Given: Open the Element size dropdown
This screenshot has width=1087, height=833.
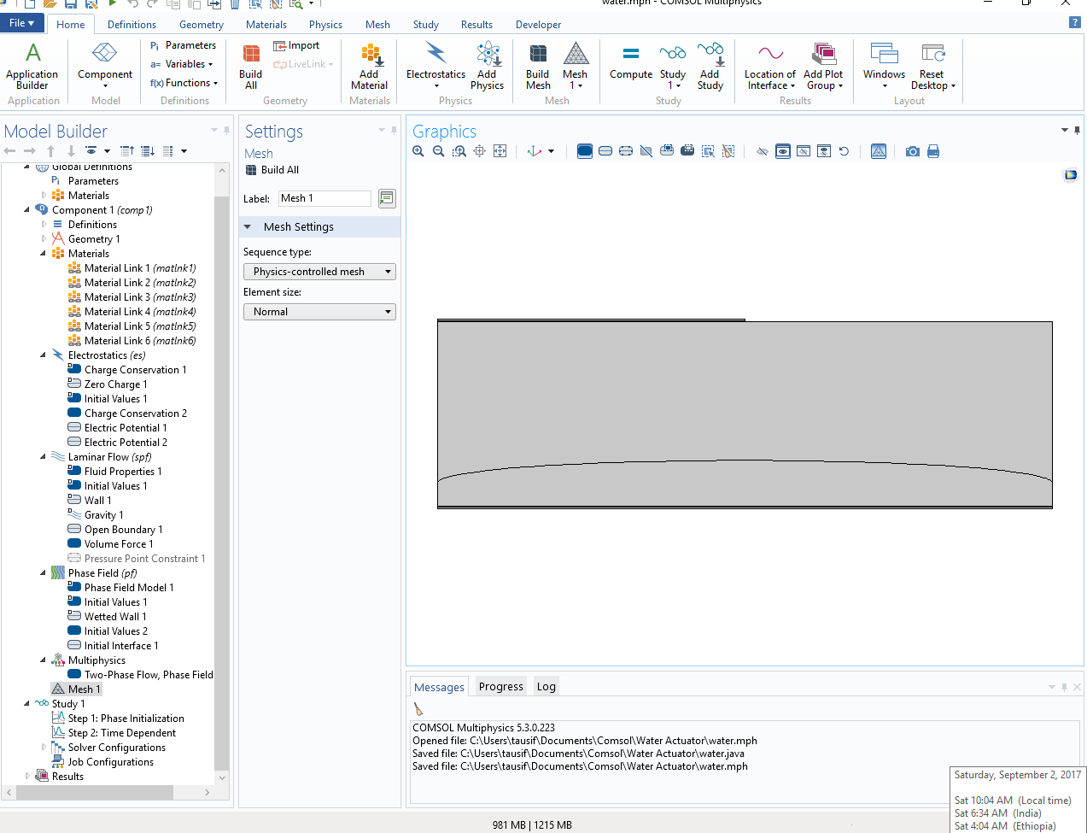Looking at the screenshot, I should tap(319, 312).
